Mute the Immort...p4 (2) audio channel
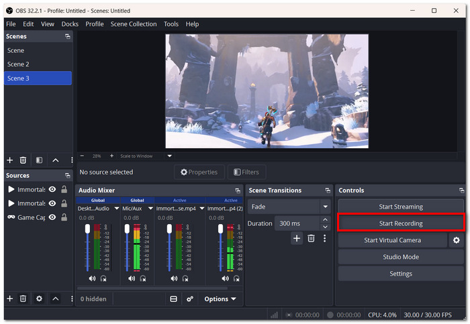The image size is (470, 324). coord(225,278)
